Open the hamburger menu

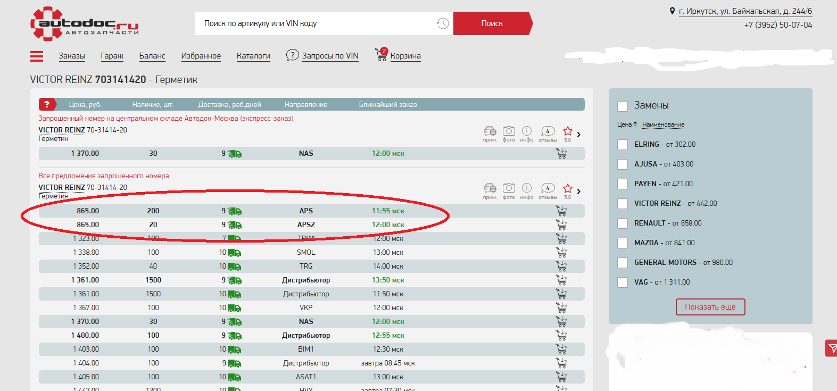[x=37, y=56]
